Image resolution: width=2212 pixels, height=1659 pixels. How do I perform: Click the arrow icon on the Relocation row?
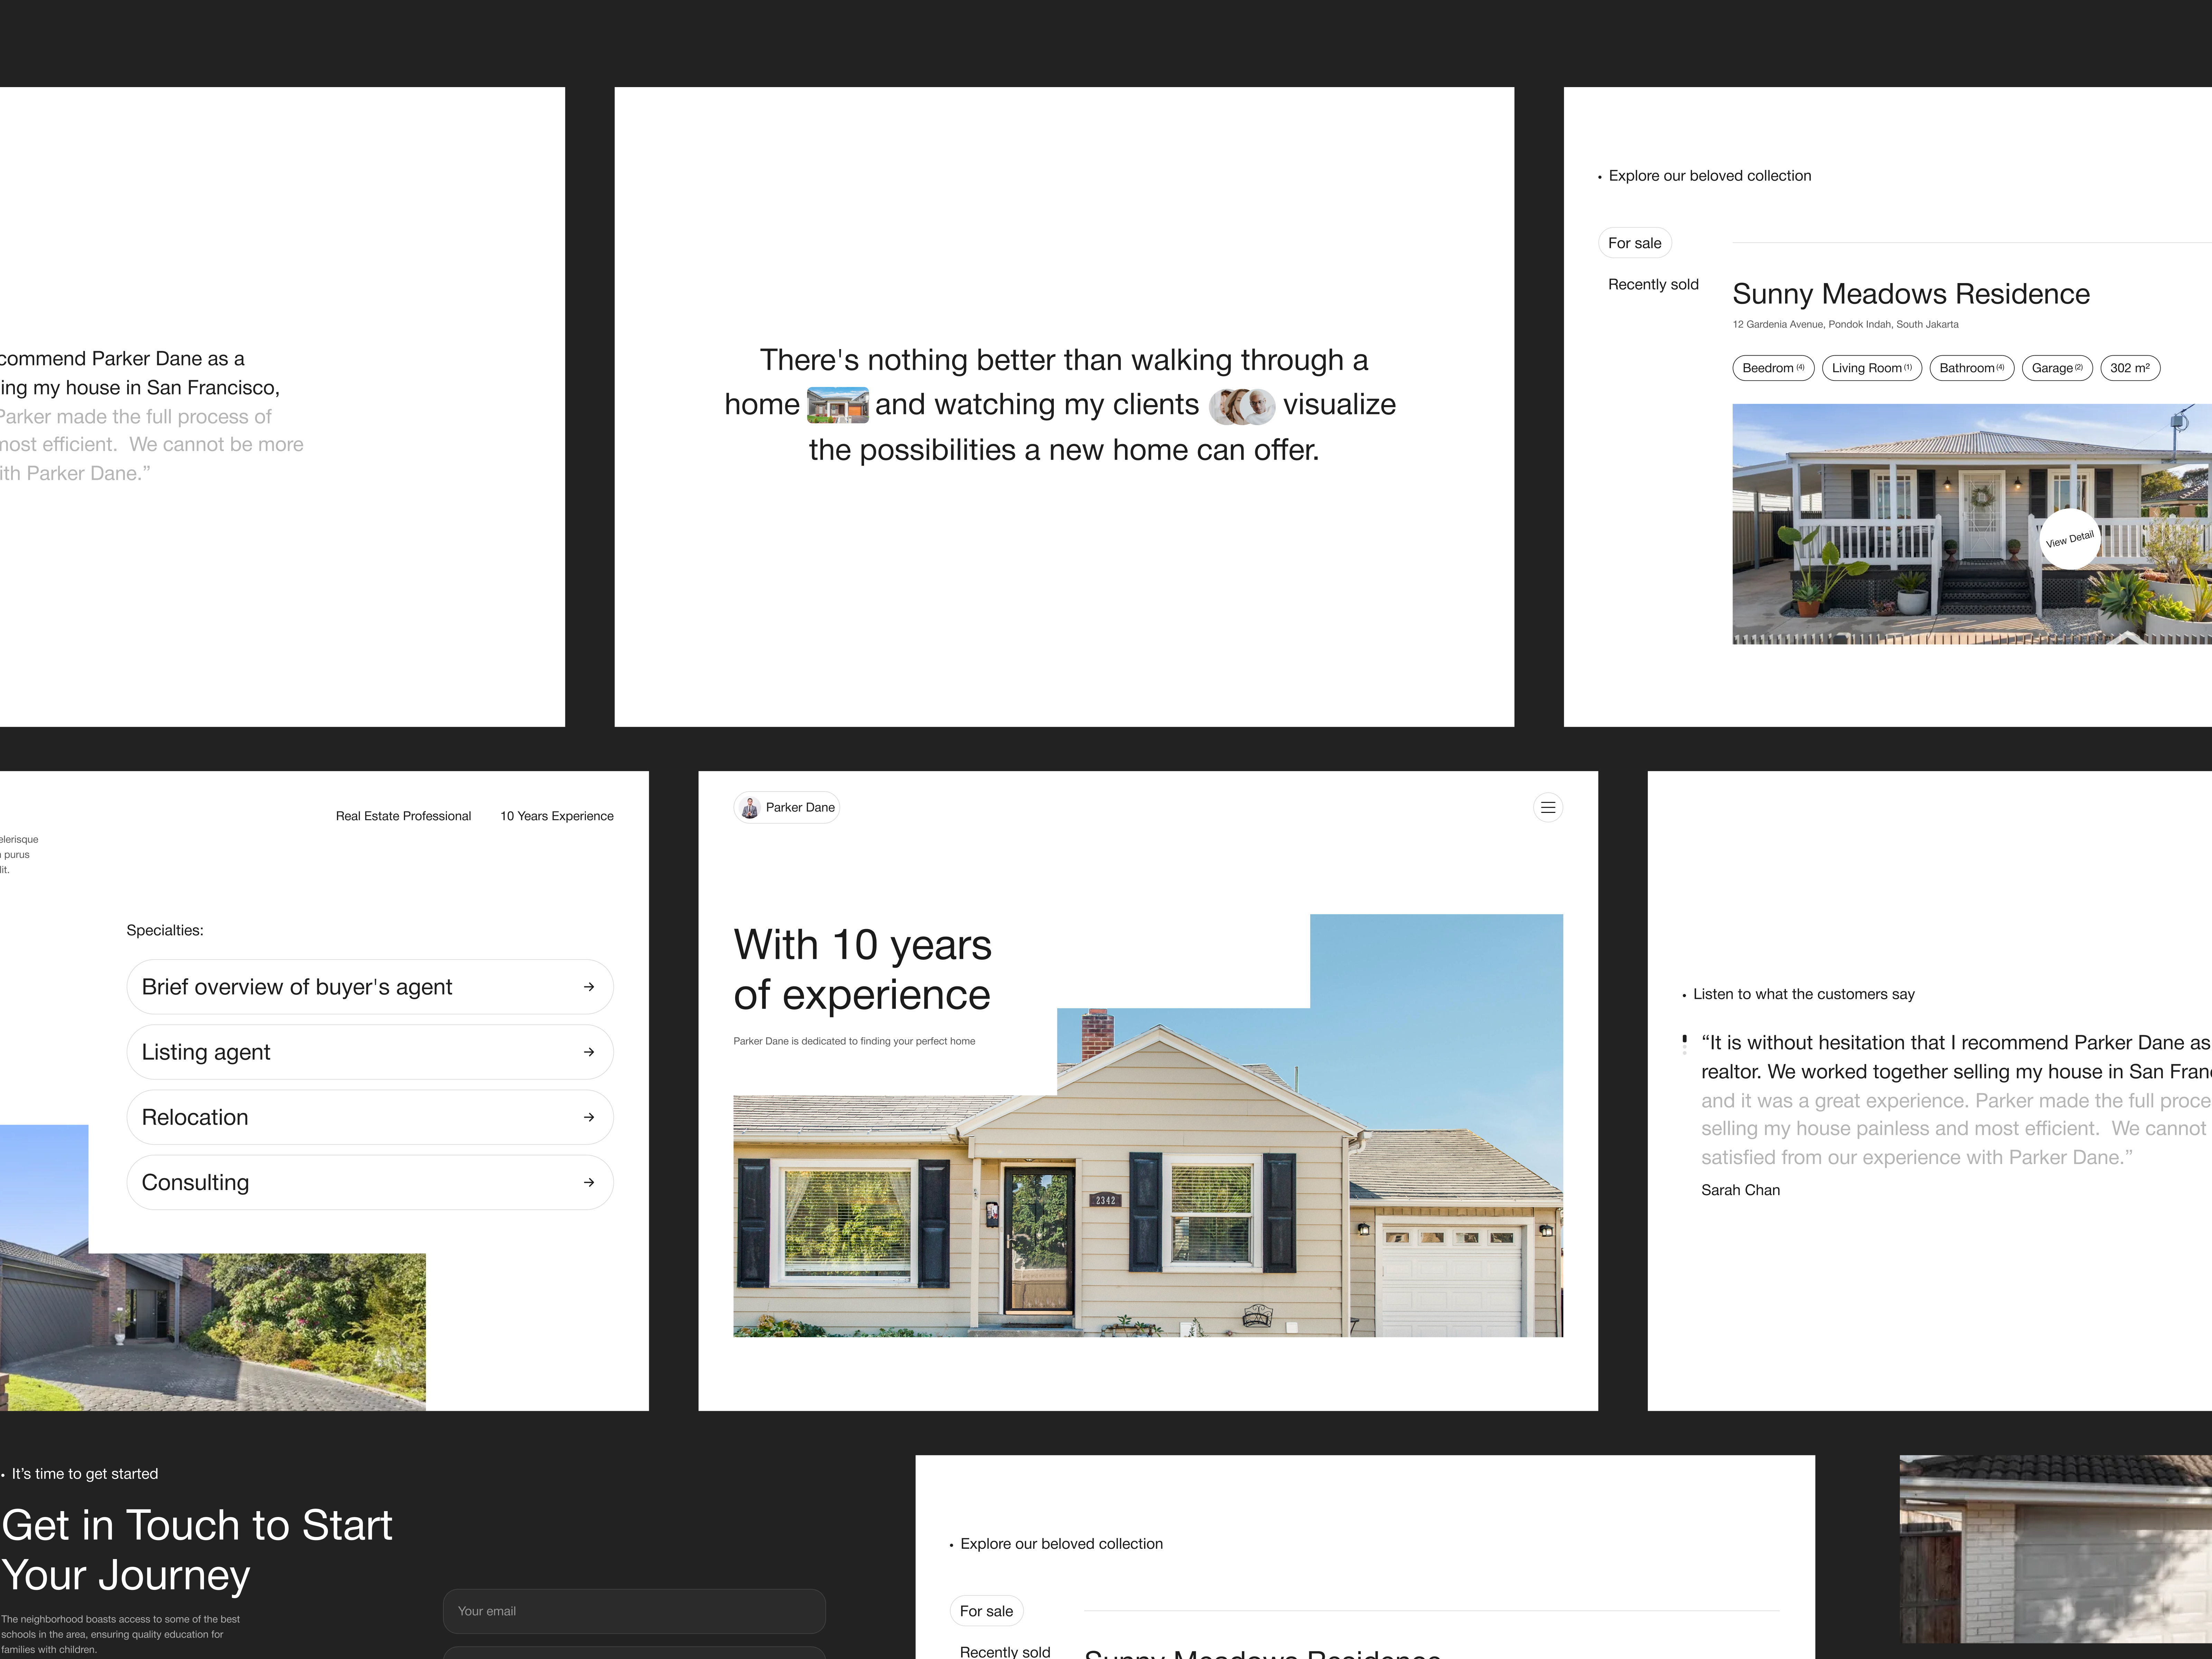[589, 1117]
